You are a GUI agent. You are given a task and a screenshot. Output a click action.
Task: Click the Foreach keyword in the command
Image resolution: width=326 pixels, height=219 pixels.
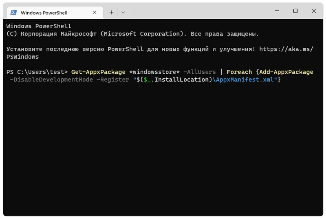coord(239,72)
